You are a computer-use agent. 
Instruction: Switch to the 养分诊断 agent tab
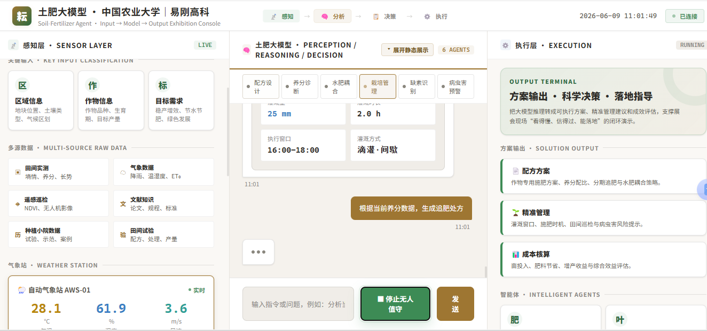click(300, 86)
